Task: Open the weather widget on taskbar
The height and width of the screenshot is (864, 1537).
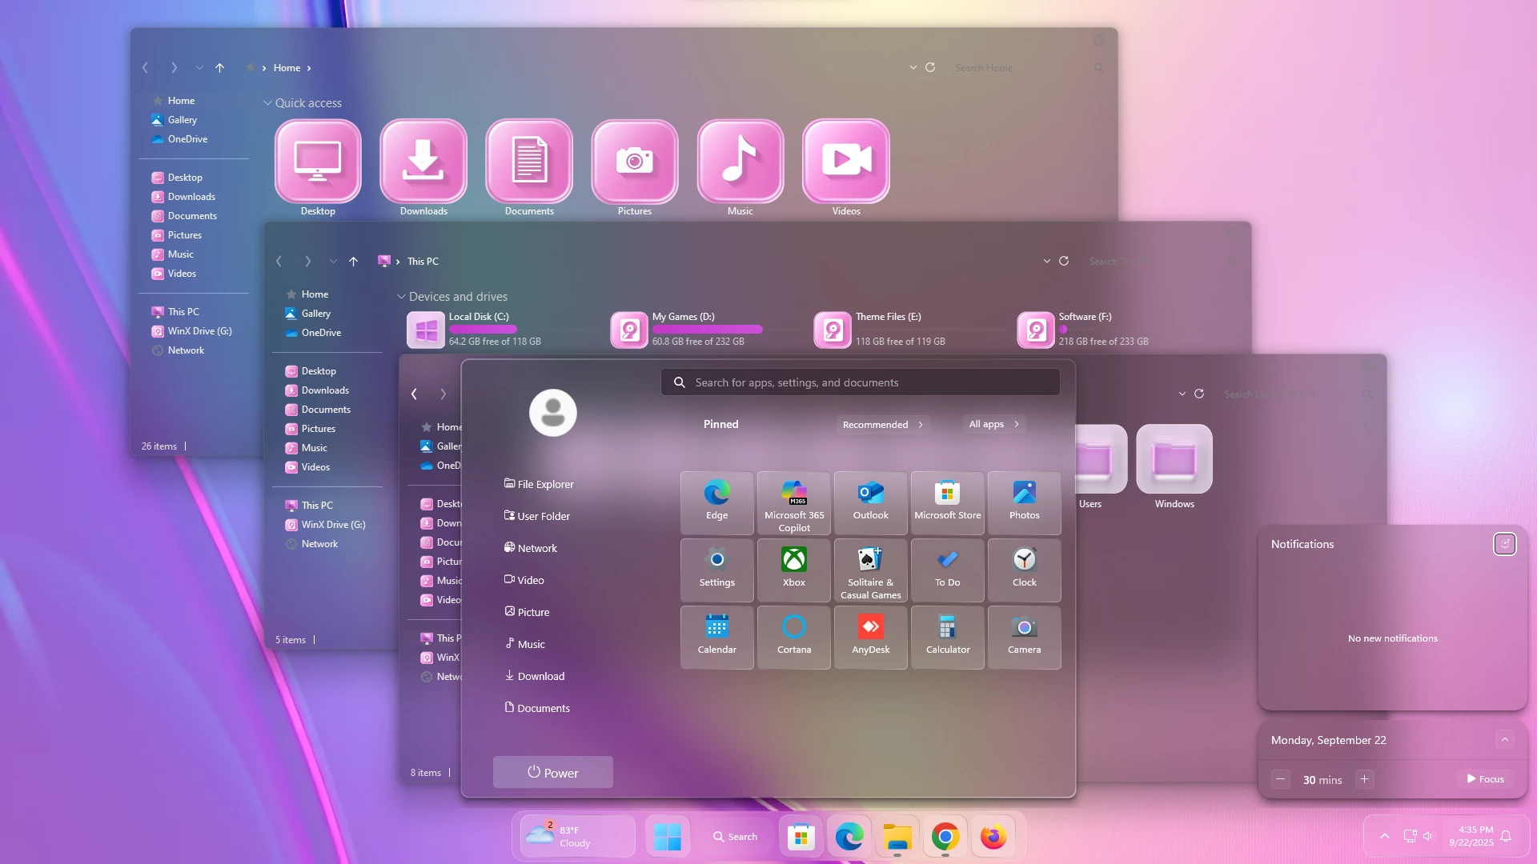Action: (577, 837)
